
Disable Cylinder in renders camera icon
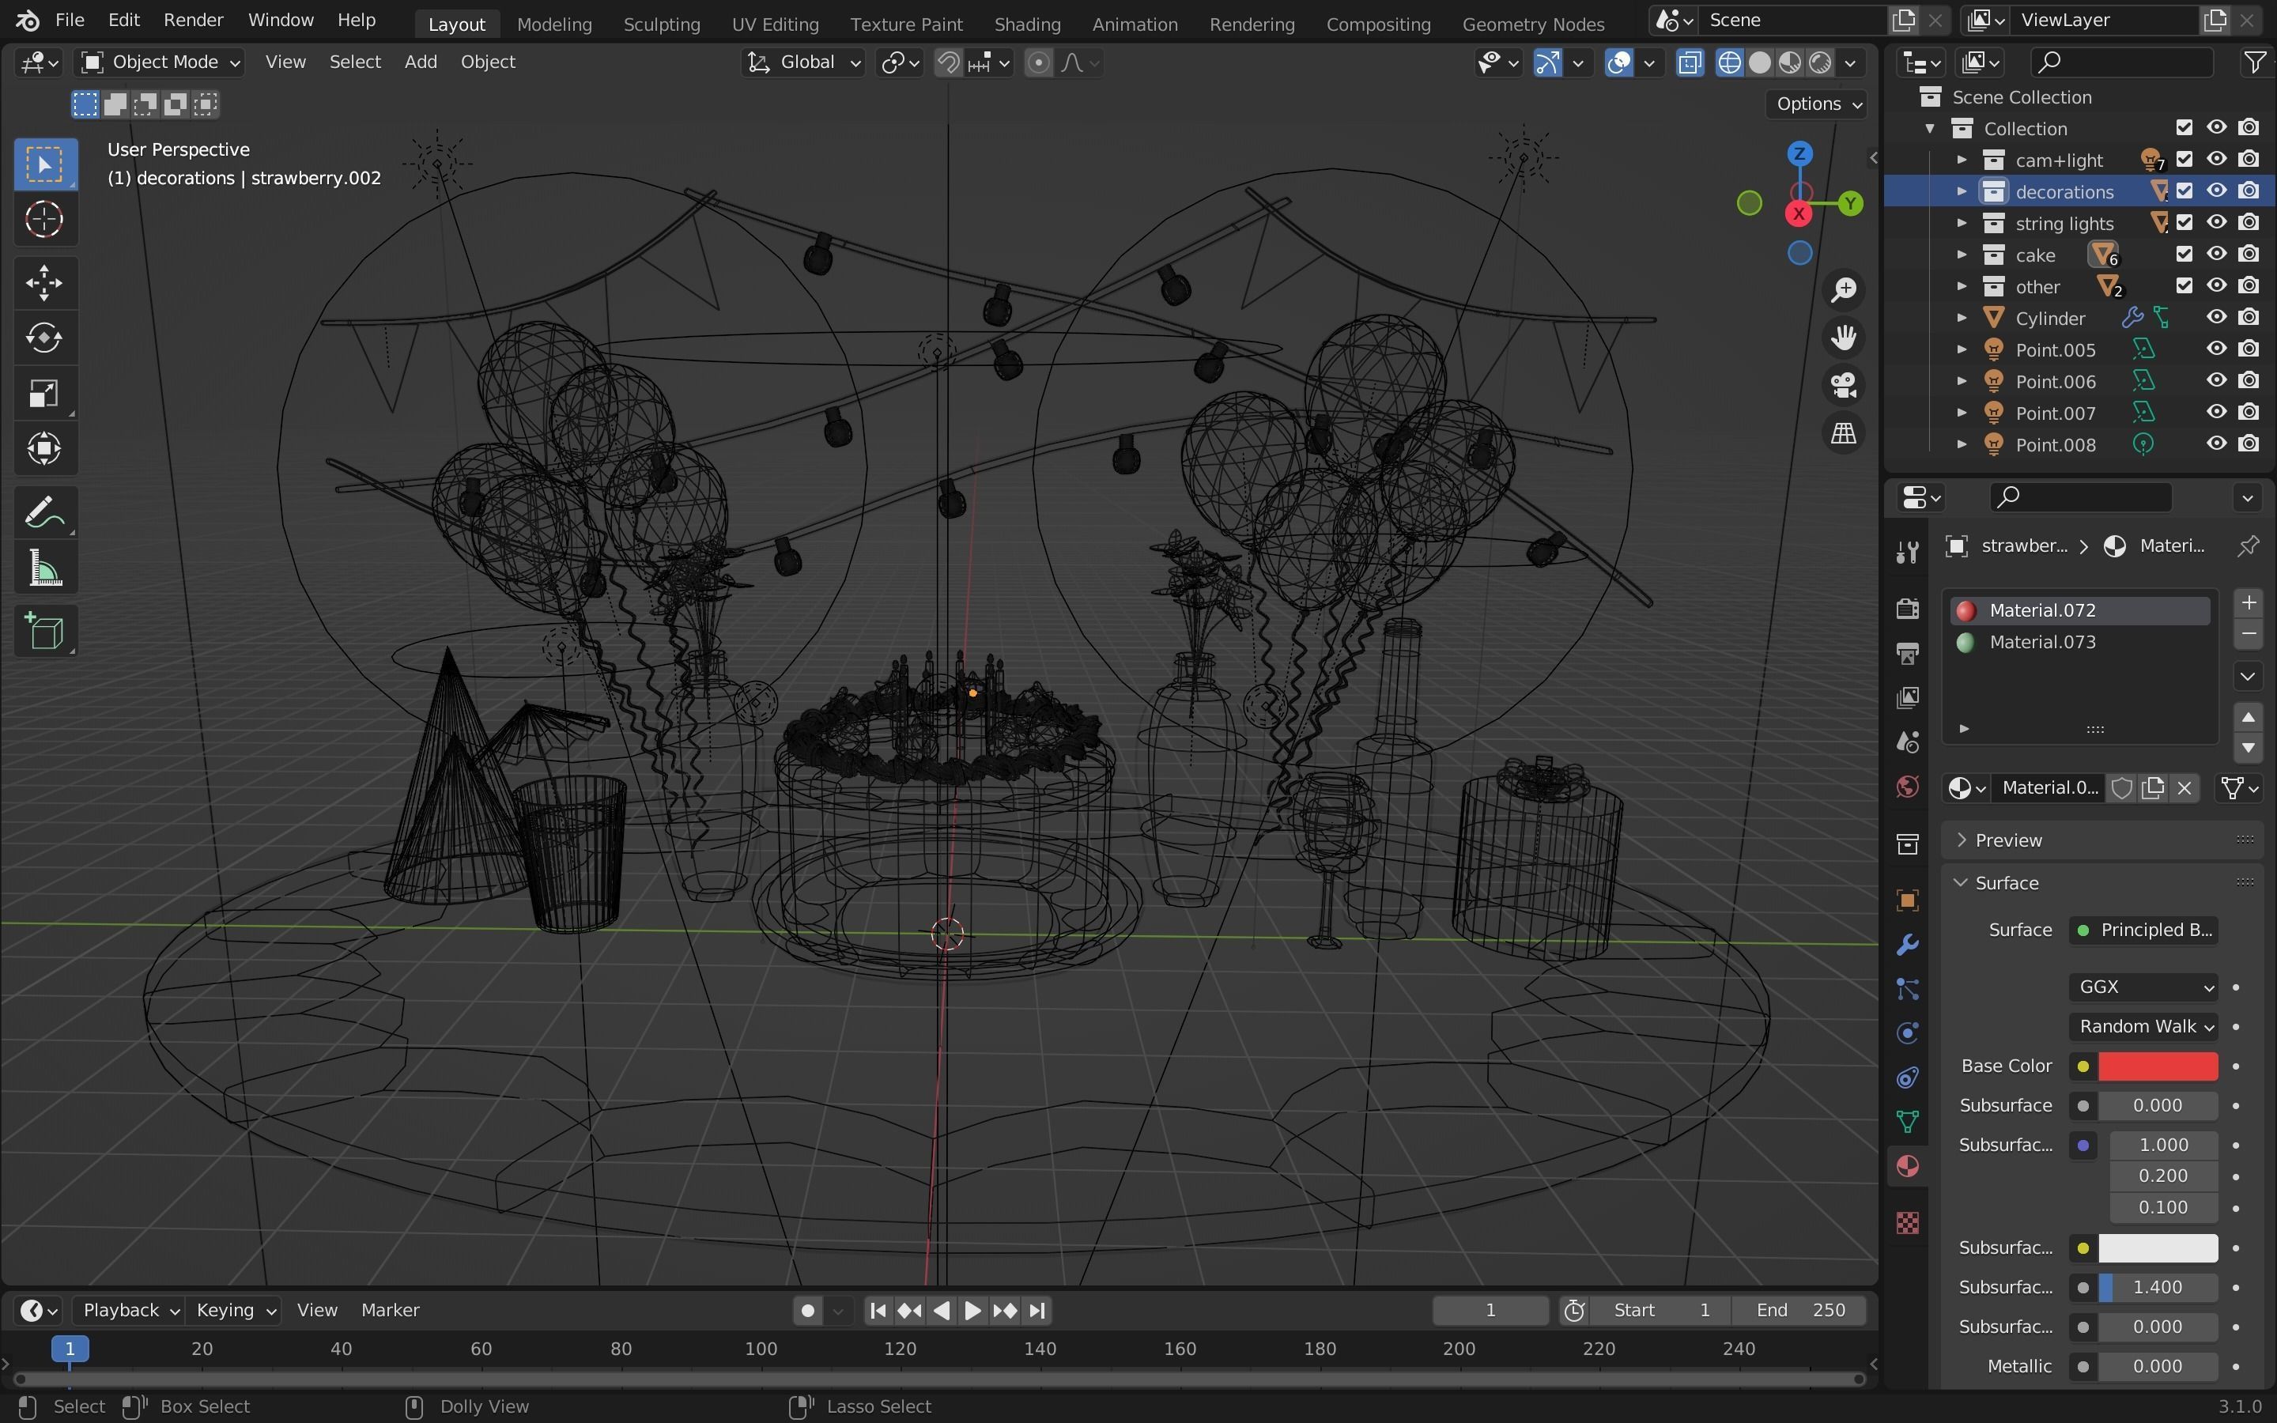pyautogui.click(x=2249, y=318)
